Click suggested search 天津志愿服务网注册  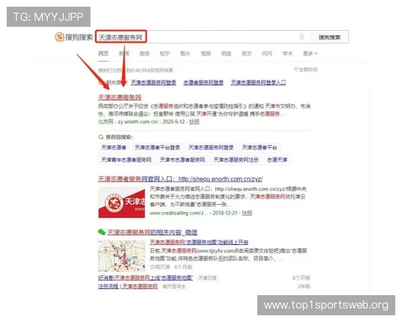pos(236,160)
